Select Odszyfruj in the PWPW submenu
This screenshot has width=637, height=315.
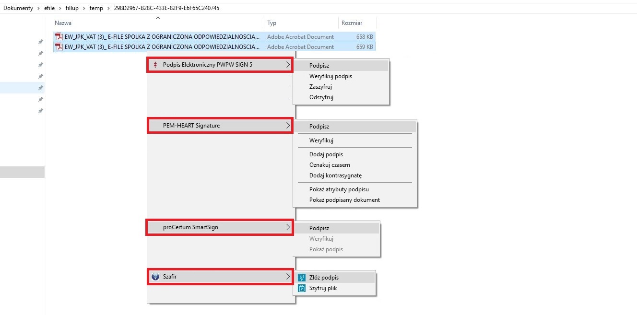coord(341,97)
